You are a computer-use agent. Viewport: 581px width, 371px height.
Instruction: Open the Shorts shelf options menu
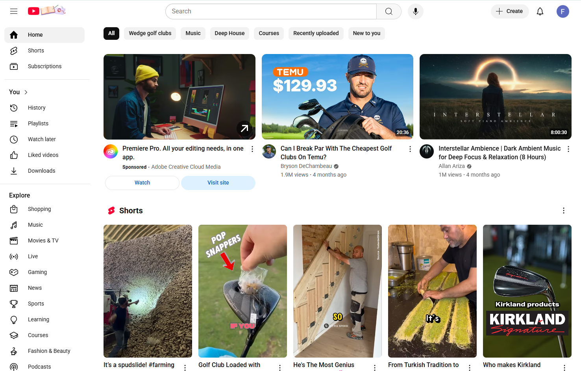point(564,211)
